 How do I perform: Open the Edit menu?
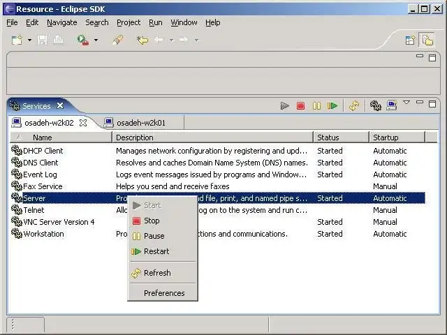click(32, 22)
